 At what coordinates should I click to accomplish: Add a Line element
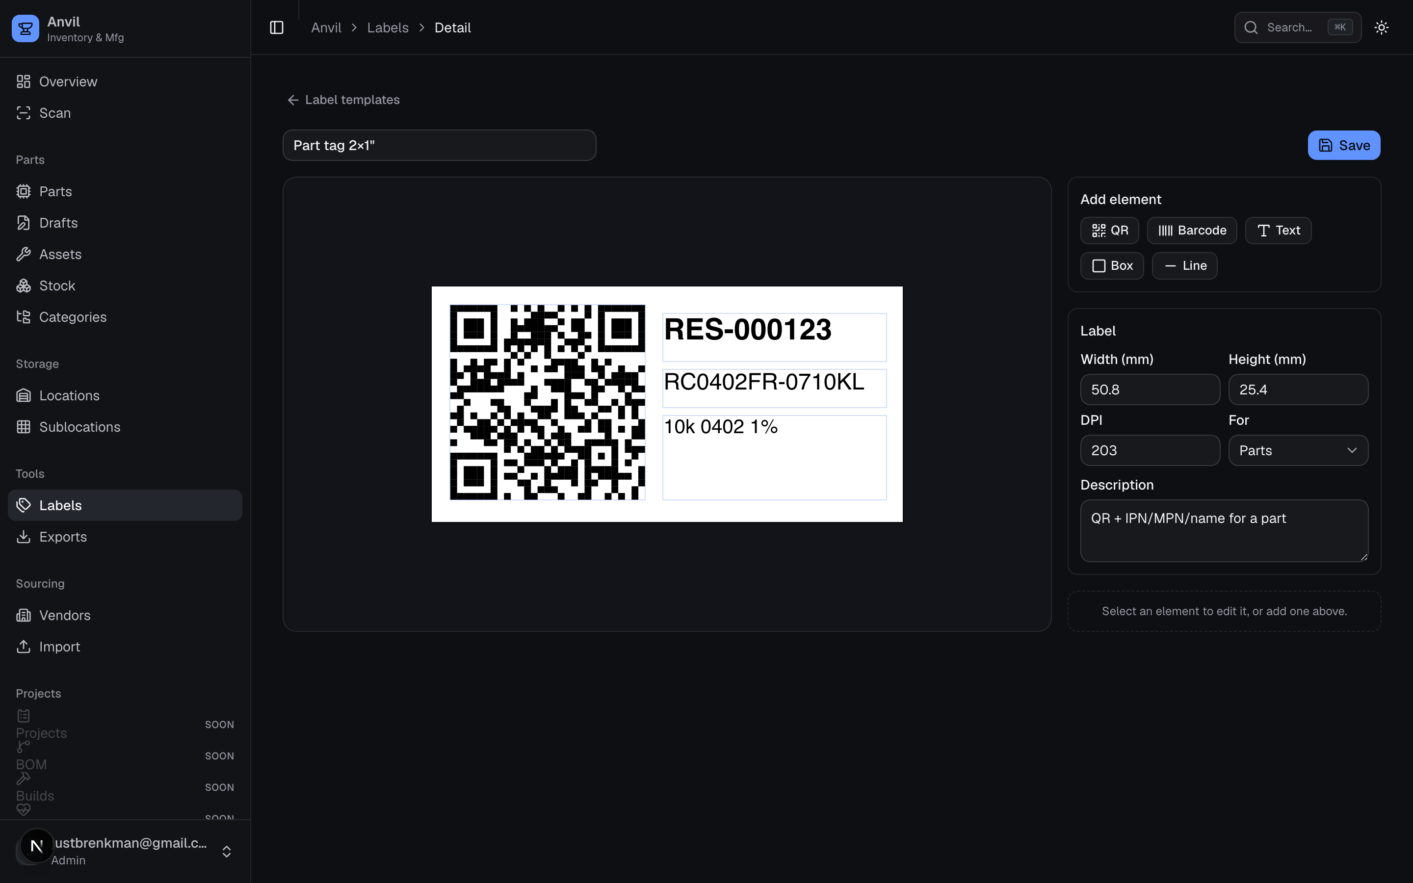tap(1185, 266)
